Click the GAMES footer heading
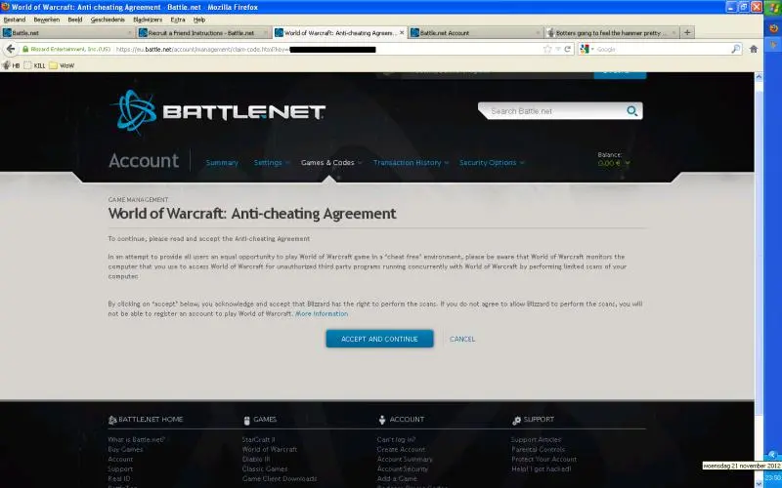Viewport: 782px width, 488px height. pos(260,420)
